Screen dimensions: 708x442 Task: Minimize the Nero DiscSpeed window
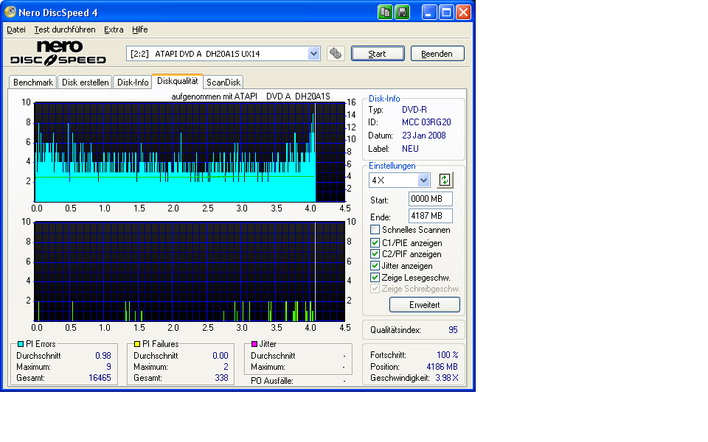point(430,13)
